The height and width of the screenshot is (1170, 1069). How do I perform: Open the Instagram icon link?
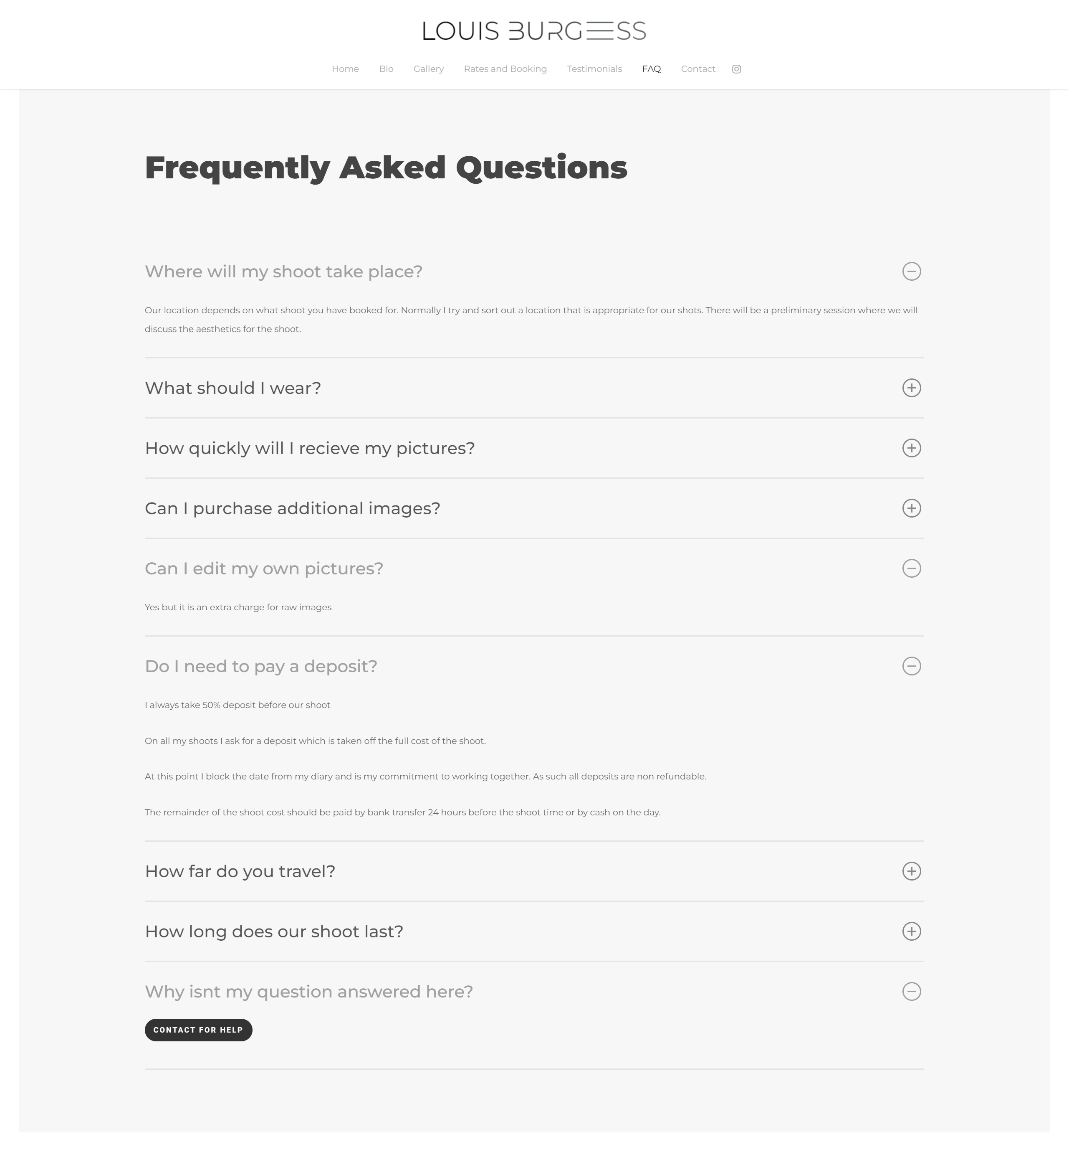[736, 69]
